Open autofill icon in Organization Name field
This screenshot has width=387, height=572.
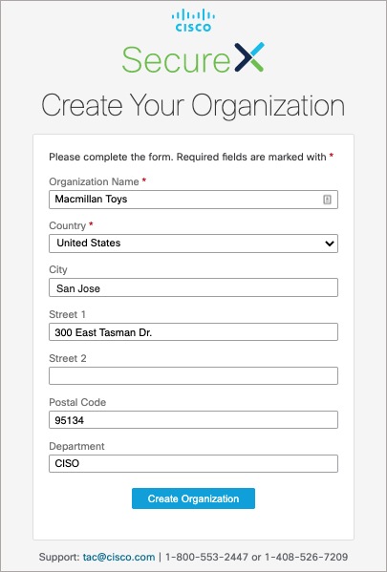pyautogui.click(x=327, y=200)
